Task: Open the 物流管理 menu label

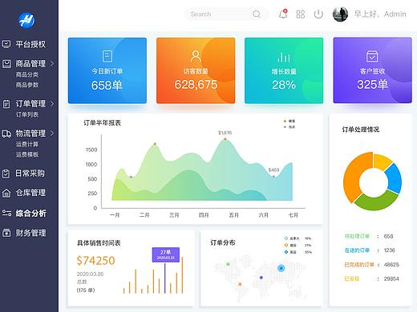Action: [30, 133]
